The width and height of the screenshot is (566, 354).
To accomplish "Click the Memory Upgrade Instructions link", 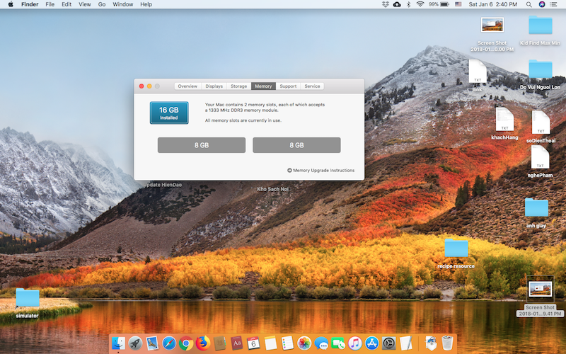I will click(323, 171).
